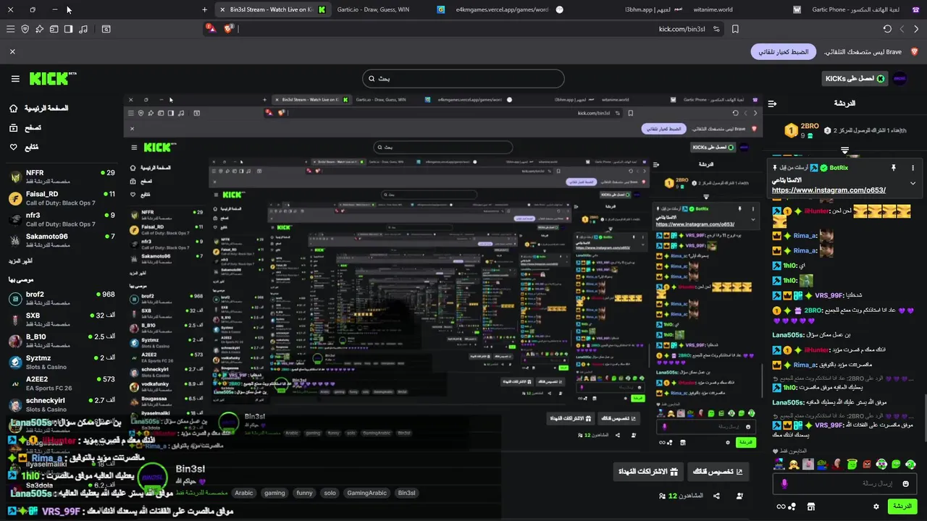Click the user icon next to share
927x521 pixels.
point(739,496)
